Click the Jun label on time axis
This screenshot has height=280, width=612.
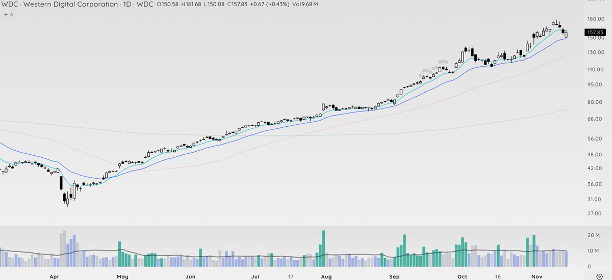(190, 277)
